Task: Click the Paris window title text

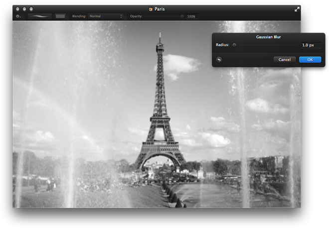Action: (160, 9)
